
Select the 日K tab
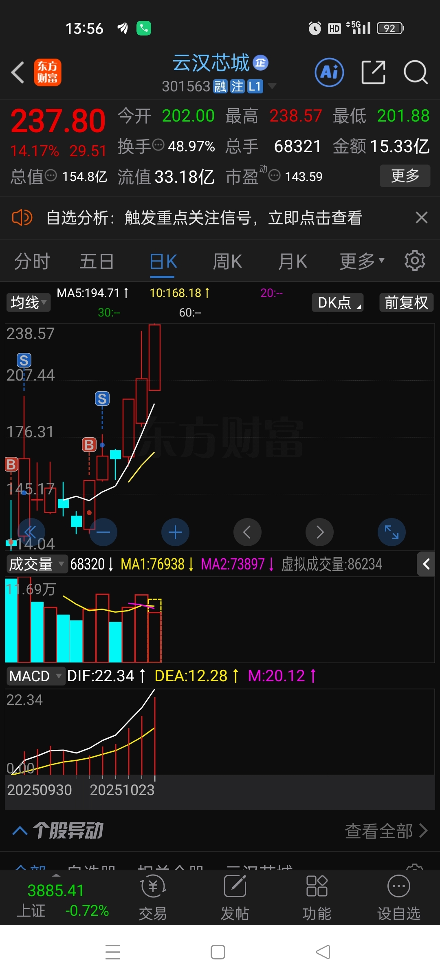[x=163, y=261]
